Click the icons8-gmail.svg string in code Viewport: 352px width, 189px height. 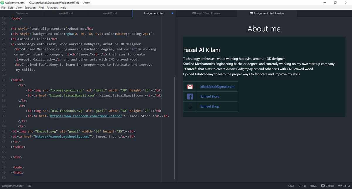(66, 90)
